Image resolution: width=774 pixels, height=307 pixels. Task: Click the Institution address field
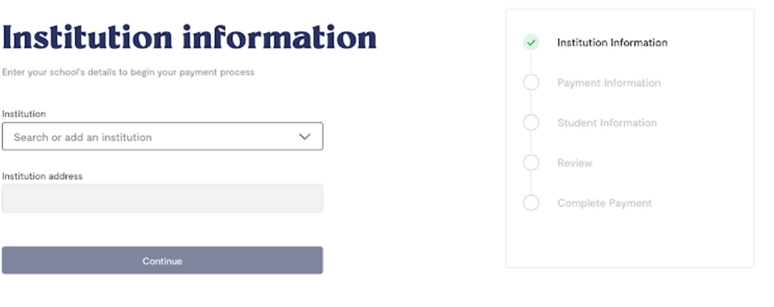[163, 198]
